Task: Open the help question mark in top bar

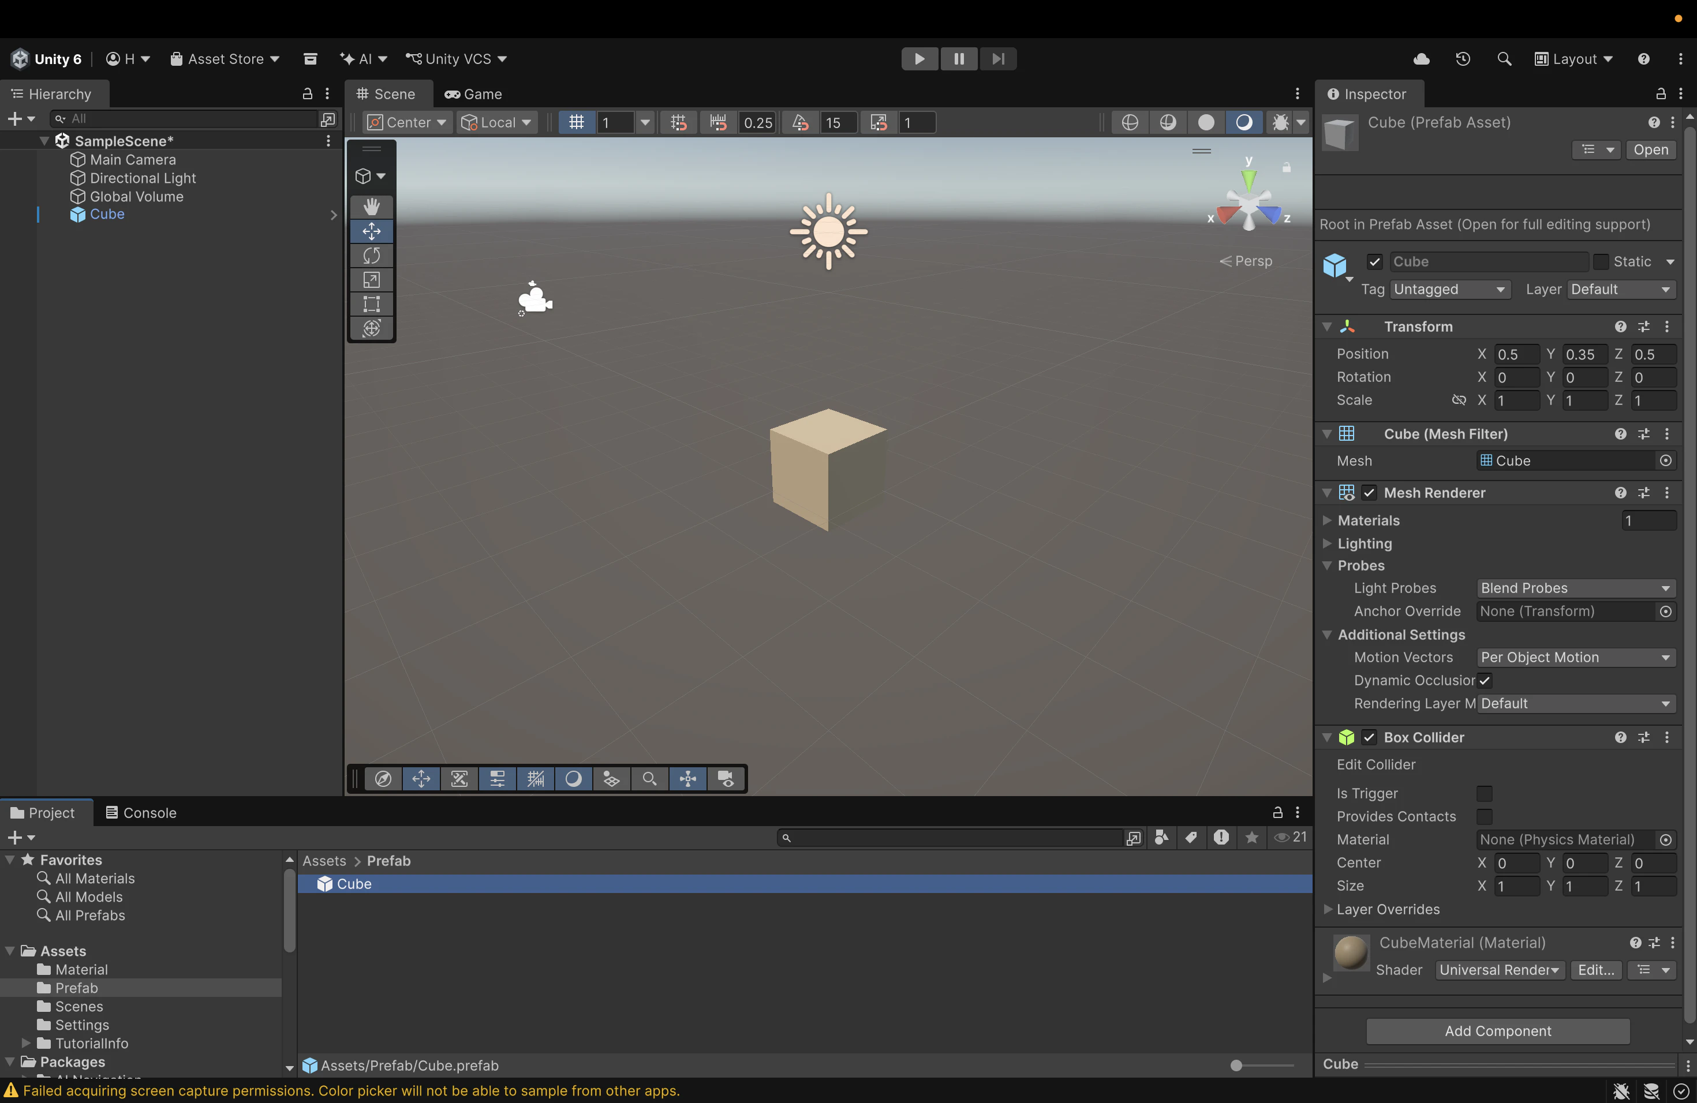Action: pos(1643,59)
